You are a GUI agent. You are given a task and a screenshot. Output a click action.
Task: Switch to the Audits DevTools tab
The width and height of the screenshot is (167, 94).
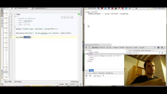(x=135, y=48)
